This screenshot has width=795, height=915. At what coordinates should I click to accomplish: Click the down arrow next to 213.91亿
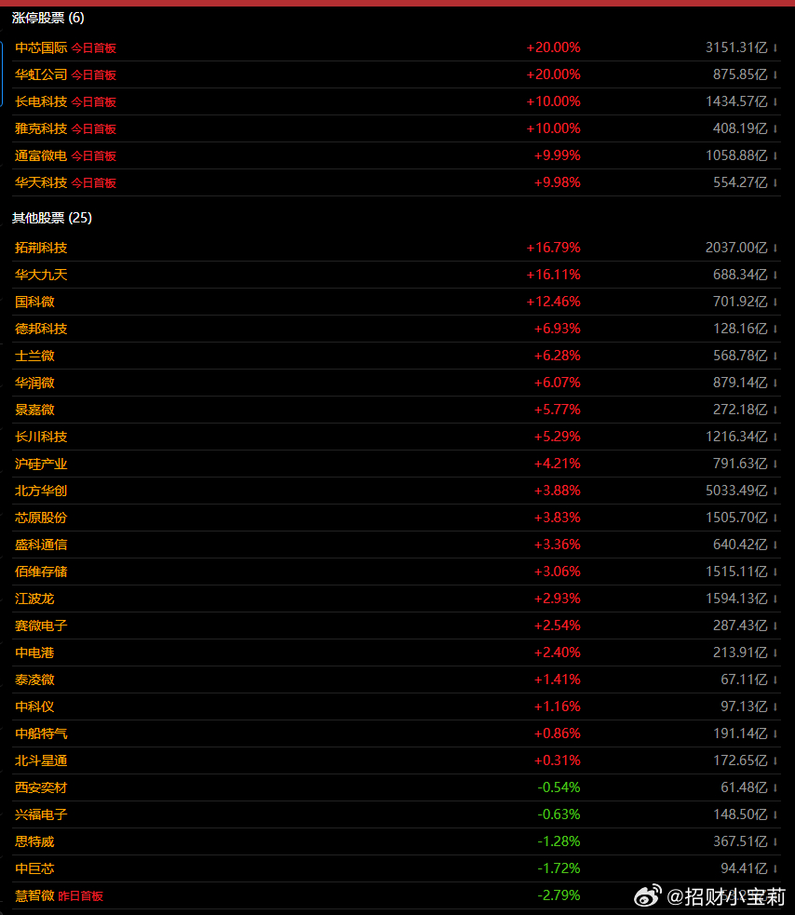tap(775, 653)
